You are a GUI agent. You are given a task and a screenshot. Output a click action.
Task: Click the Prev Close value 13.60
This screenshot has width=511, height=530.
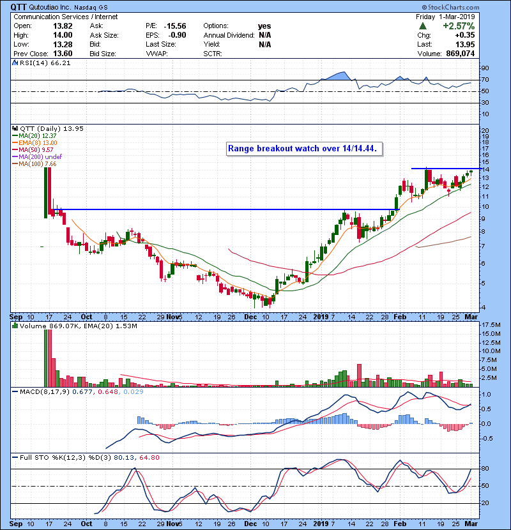[x=63, y=54]
